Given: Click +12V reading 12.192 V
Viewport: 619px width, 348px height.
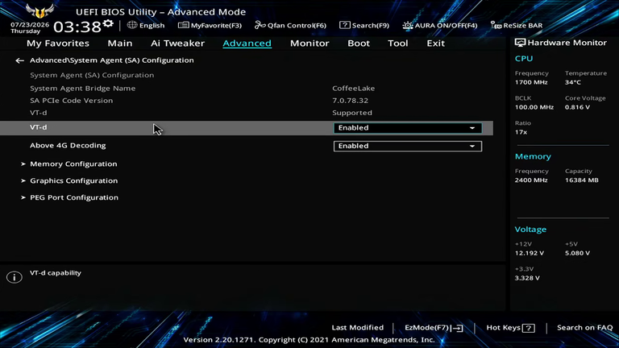Looking at the screenshot, I should point(530,253).
